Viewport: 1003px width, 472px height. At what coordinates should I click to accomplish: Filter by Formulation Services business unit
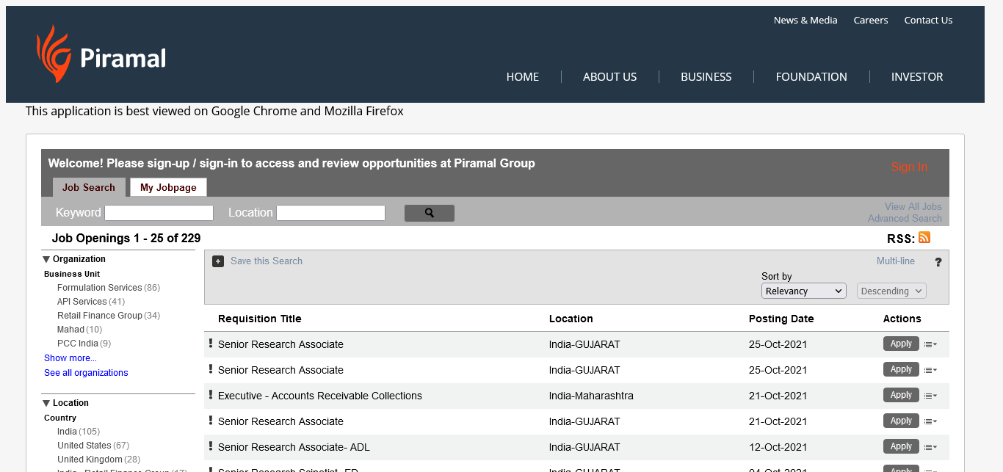coord(99,288)
